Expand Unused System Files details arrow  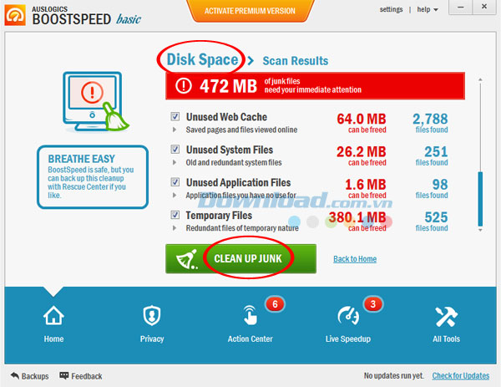175,162
